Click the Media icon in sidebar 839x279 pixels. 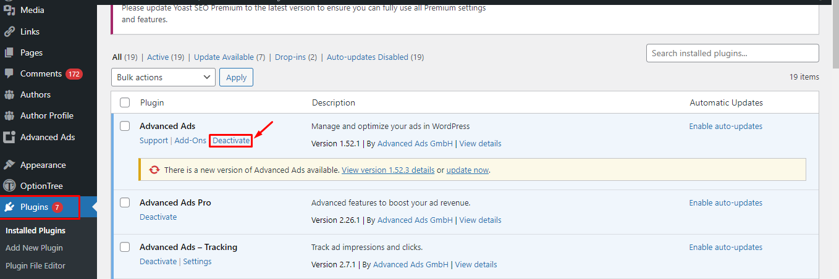pos(9,10)
